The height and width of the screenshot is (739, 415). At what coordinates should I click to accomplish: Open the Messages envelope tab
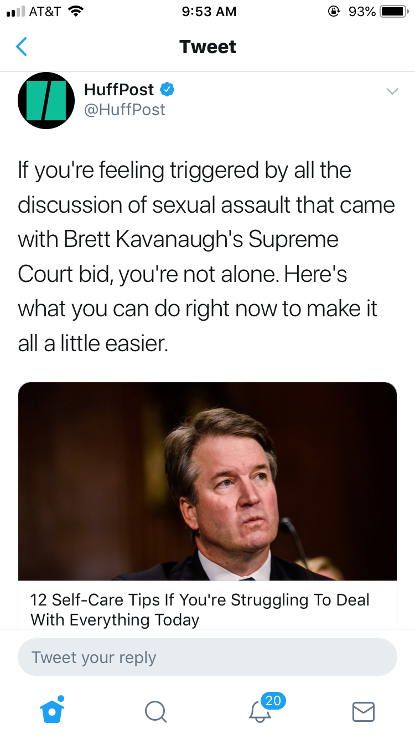pos(364,711)
